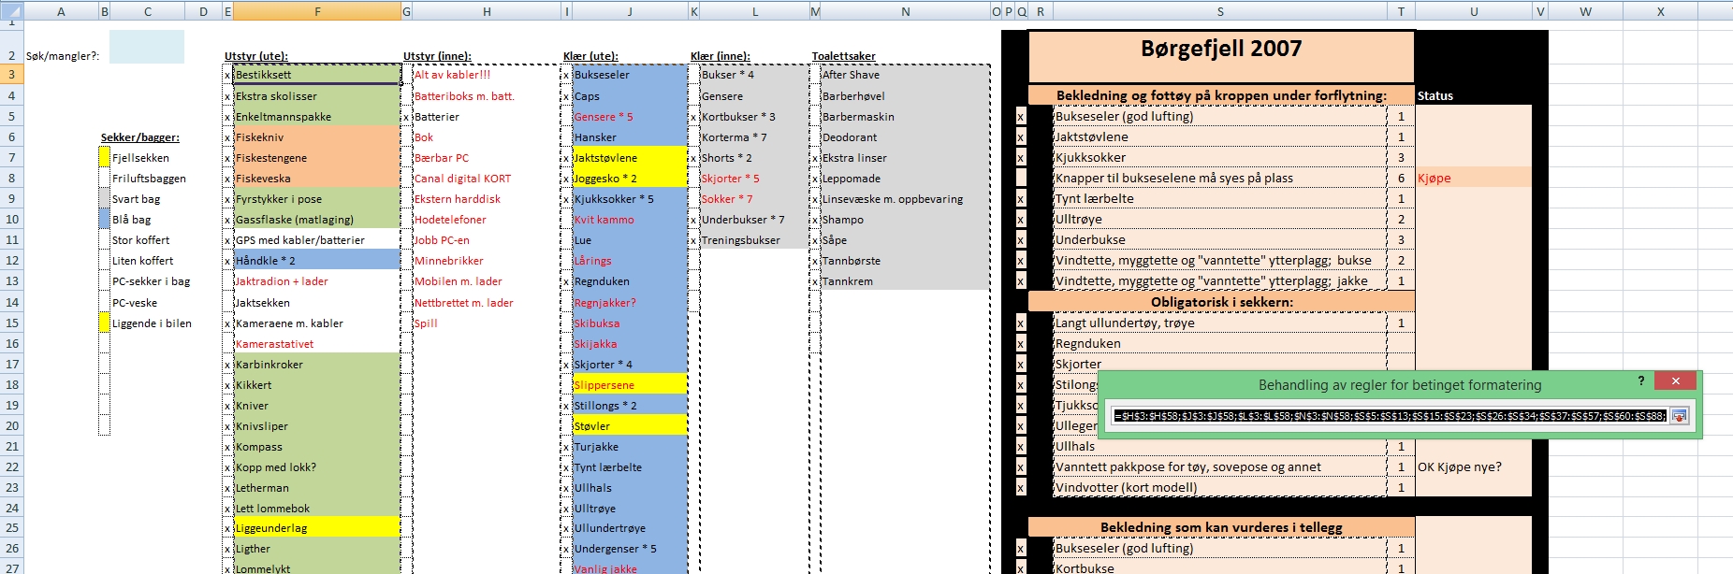
Task: Select the 'Langt ullundertøy, trøye' cell
Action: click(1220, 323)
